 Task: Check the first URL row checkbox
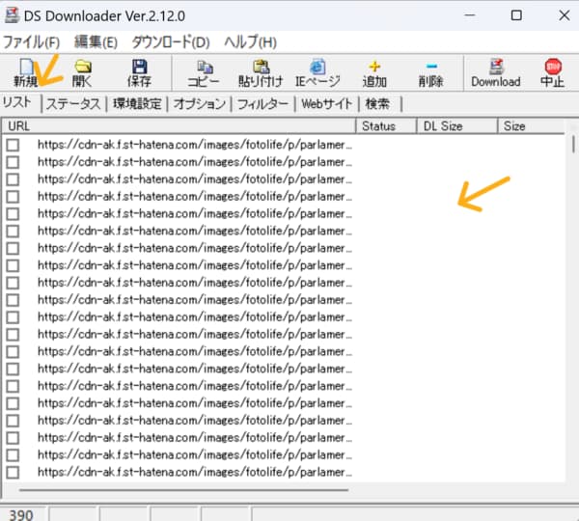tap(14, 145)
